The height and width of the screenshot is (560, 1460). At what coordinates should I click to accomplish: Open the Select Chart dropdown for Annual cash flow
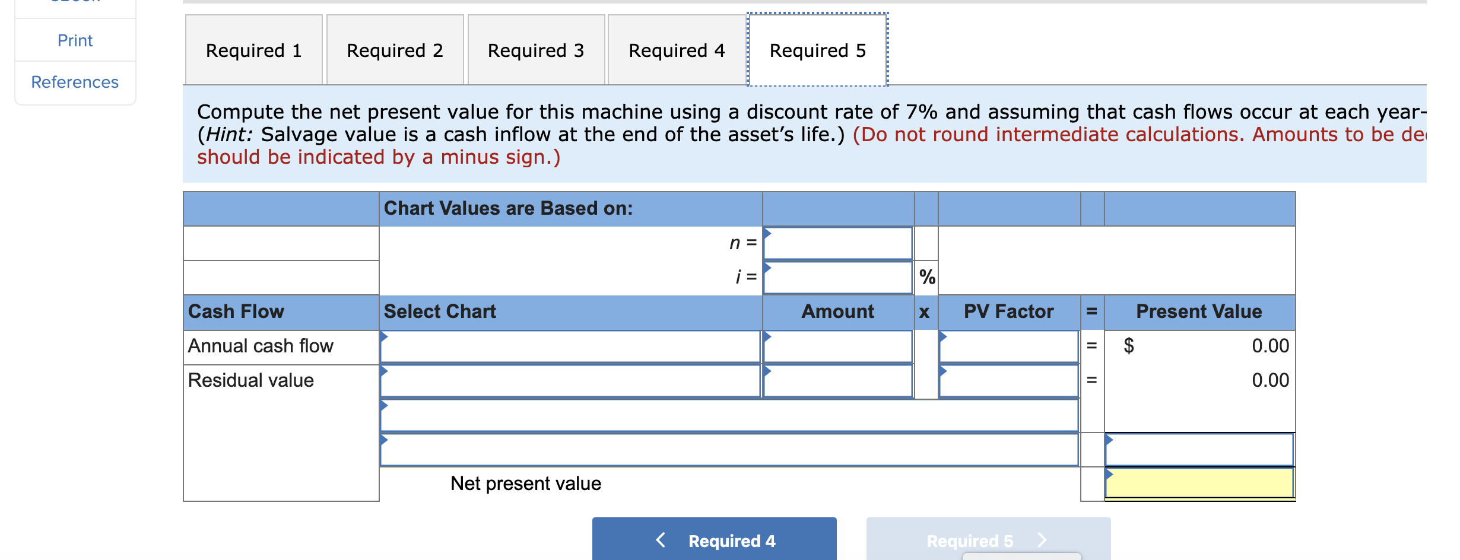pos(570,347)
